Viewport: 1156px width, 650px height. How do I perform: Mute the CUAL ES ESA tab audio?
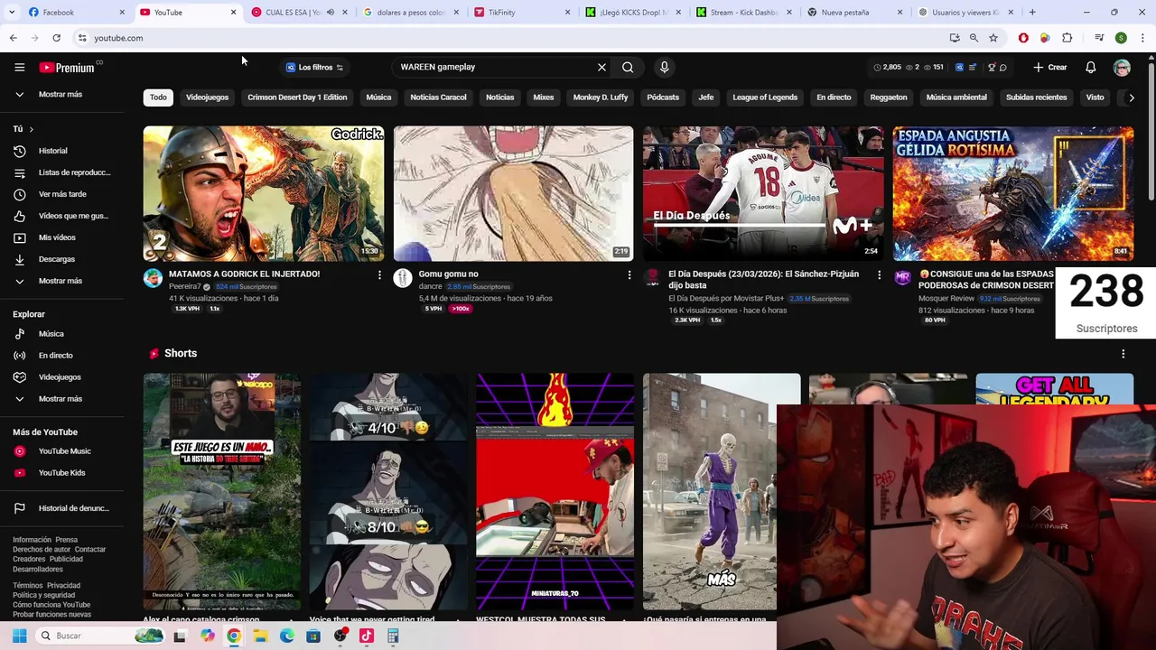coord(330,13)
